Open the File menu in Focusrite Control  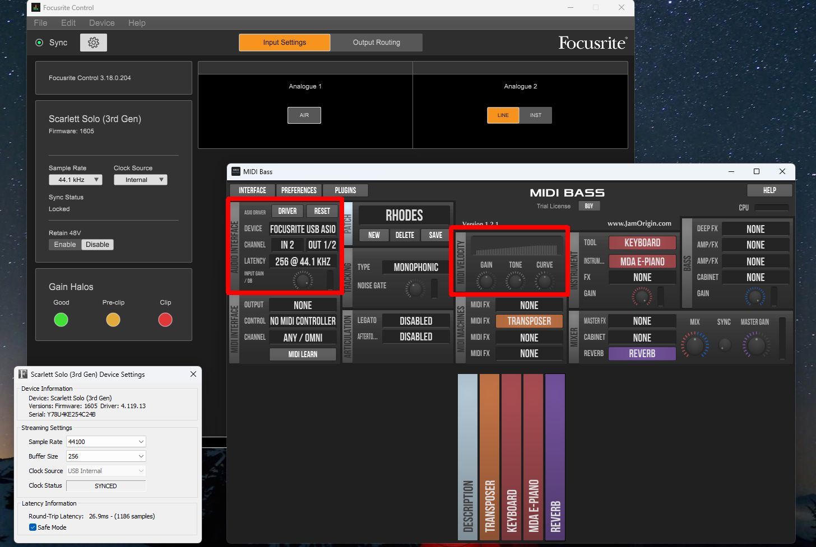[40, 23]
